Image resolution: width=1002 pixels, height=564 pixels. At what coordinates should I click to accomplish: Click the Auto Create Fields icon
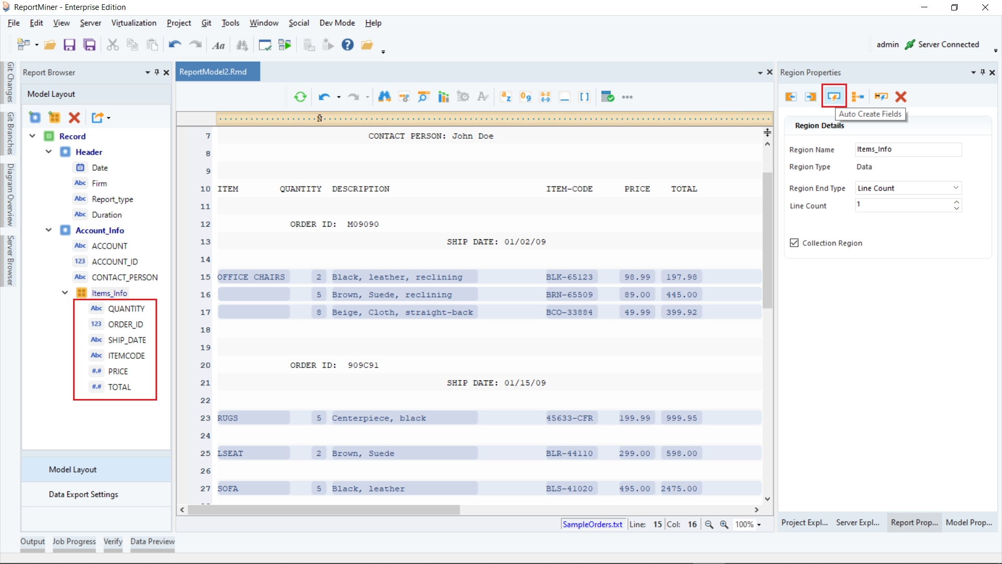(x=833, y=97)
